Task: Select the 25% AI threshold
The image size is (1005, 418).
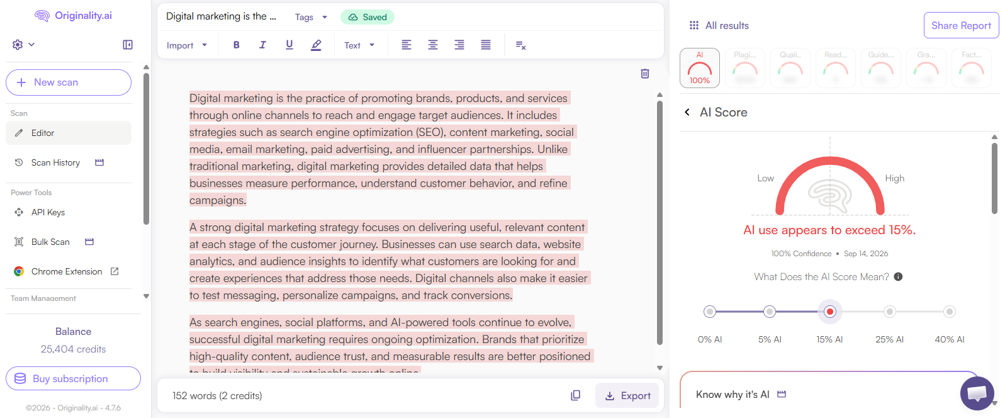Action: click(x=890, y=312)
